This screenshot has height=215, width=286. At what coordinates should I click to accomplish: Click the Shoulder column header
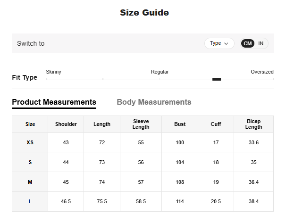point(66,124)
